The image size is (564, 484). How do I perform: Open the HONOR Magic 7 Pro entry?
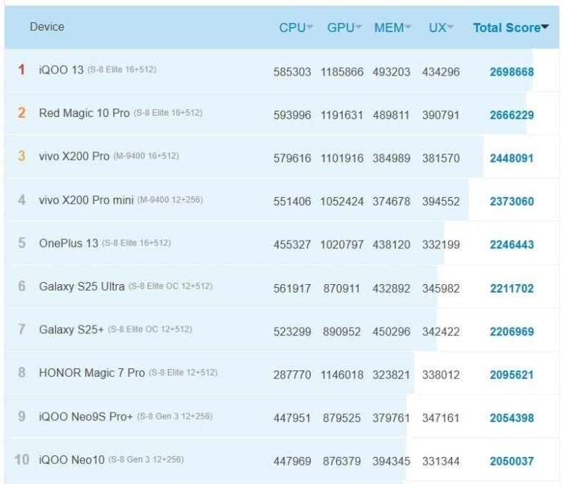click(91, 373)
